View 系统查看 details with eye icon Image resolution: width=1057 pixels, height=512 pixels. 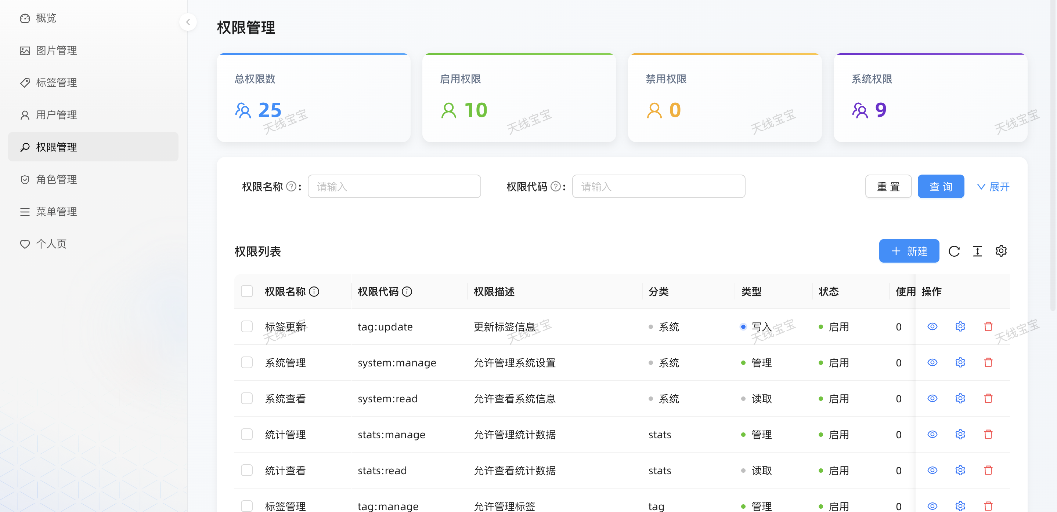[x=932, y=398]
